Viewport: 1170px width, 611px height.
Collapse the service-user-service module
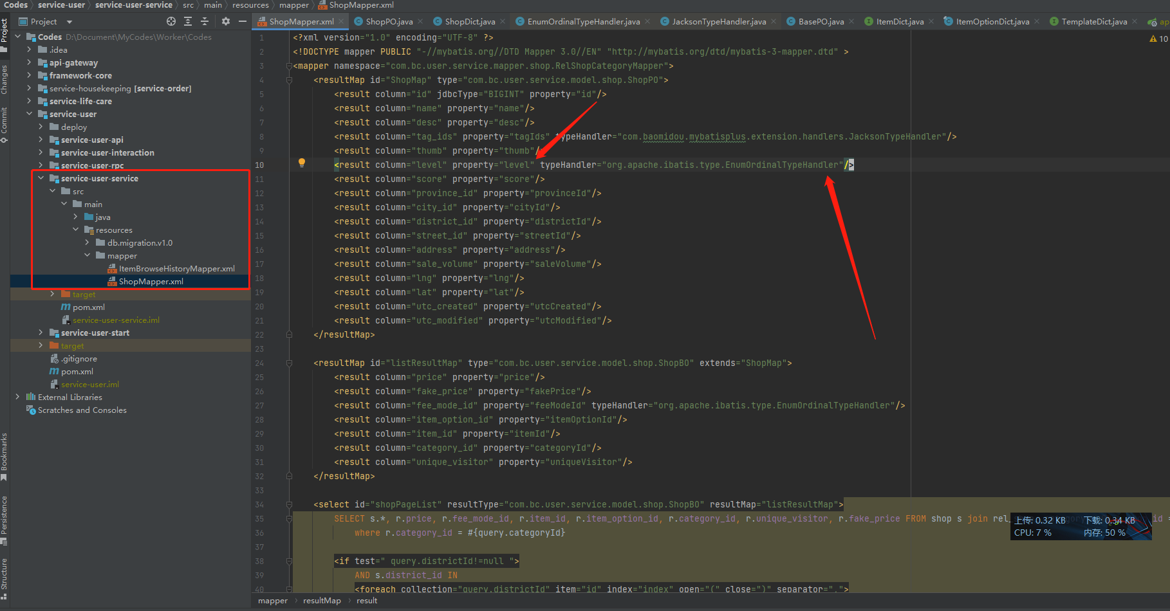41,178
